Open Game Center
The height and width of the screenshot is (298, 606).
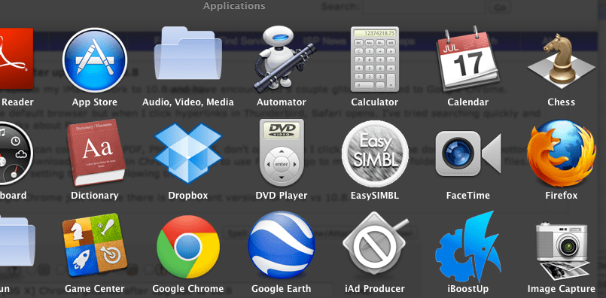point(95,245)
